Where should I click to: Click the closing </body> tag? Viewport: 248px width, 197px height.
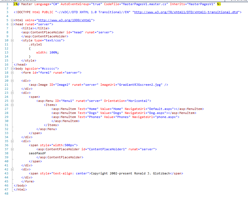(x=20, y=185)
